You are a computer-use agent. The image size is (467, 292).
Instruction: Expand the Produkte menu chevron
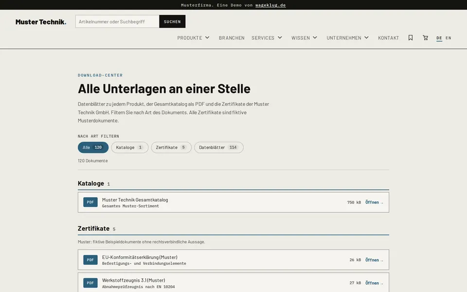coord(207,37)
